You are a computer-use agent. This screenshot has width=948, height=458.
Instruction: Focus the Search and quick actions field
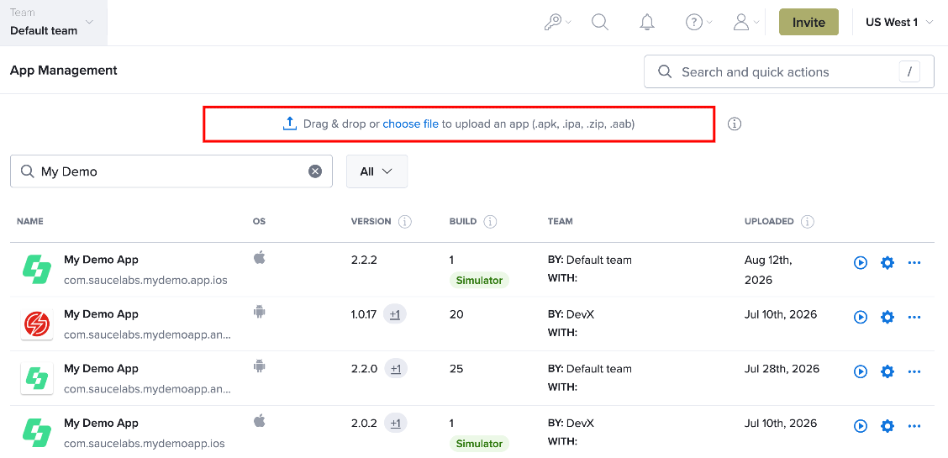[x=789, y=72]
